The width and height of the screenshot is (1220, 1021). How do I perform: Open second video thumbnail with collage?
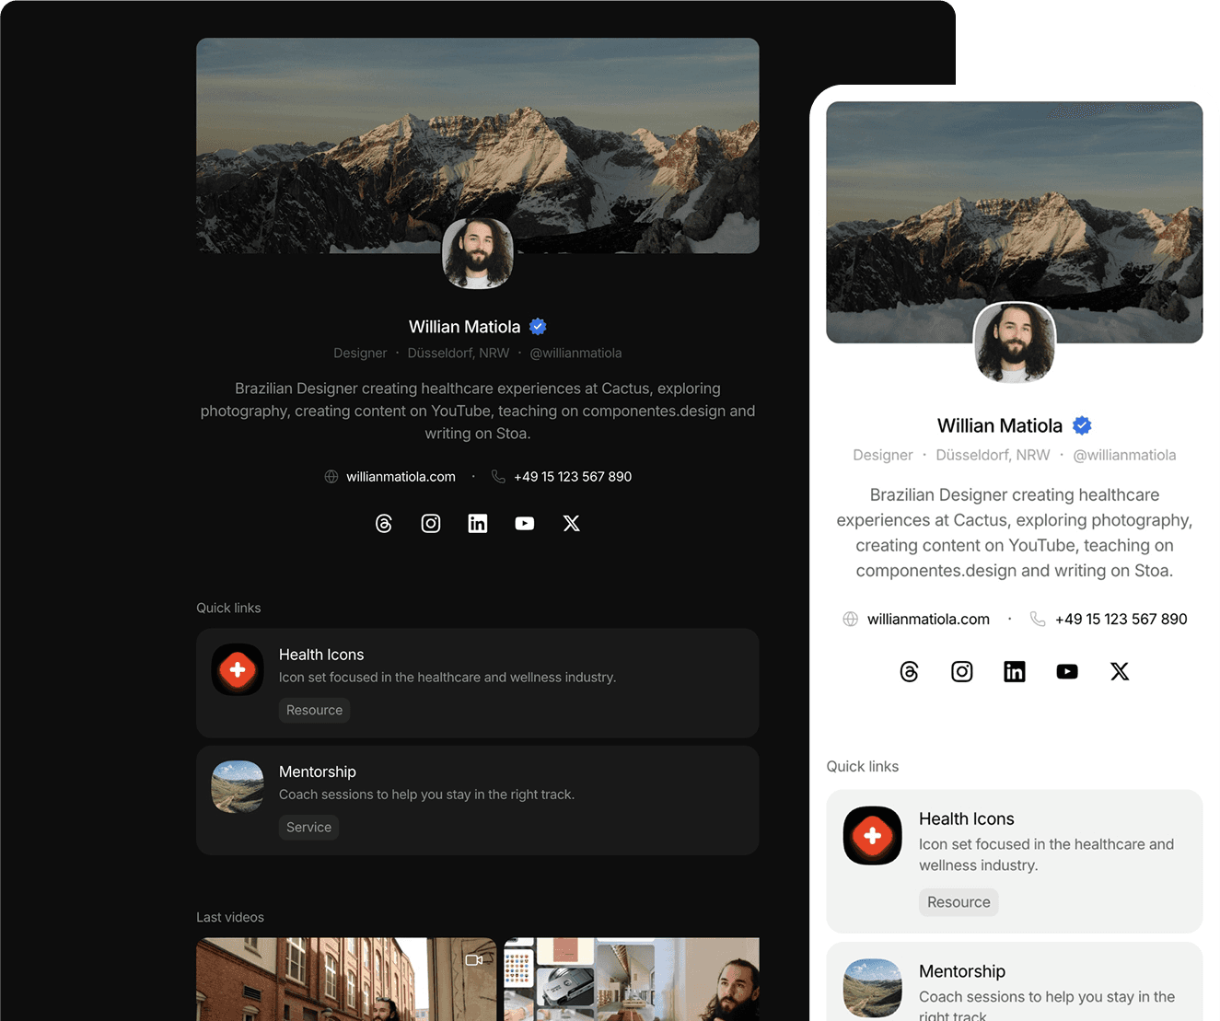[632, 980]
